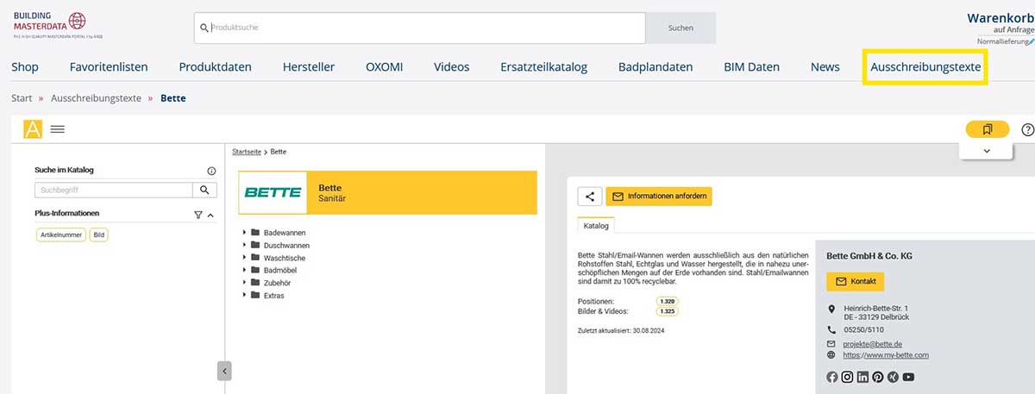
Task: Click the catalog search magnifier icon
Action: (x=204, y=190)
